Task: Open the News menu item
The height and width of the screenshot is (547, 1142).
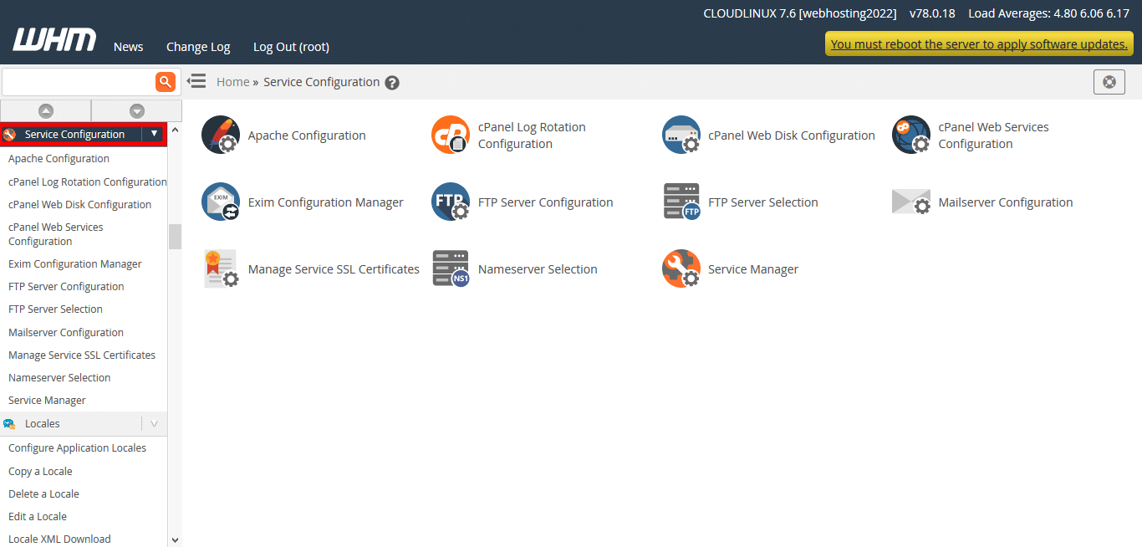Action: (x=128, y=47)
